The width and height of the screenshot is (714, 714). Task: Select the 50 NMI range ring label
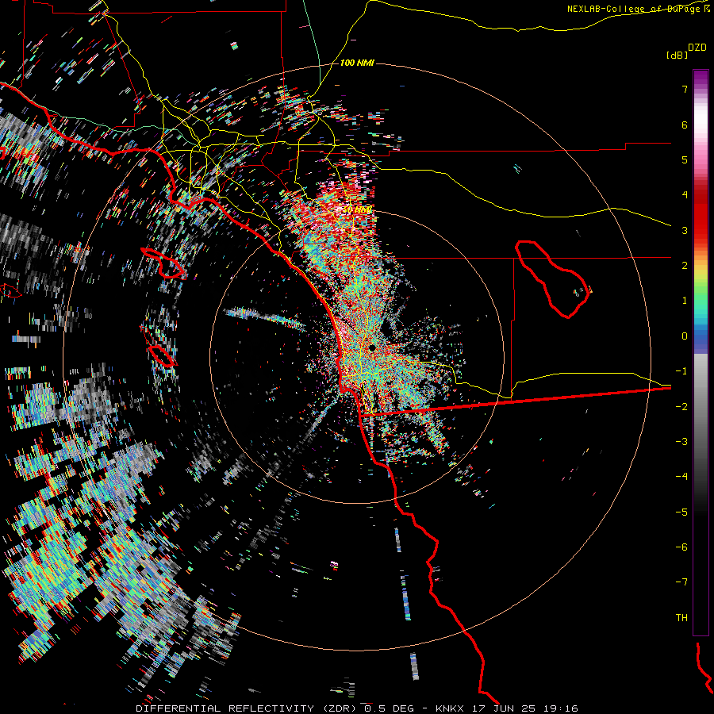[357, 210]
